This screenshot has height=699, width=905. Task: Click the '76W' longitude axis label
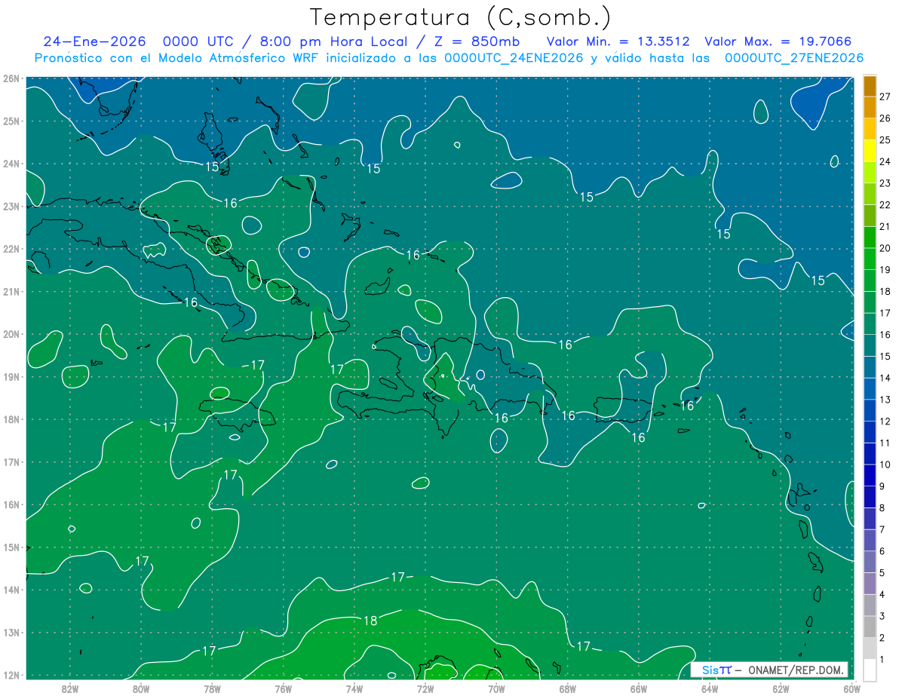[x=283, y=688]
